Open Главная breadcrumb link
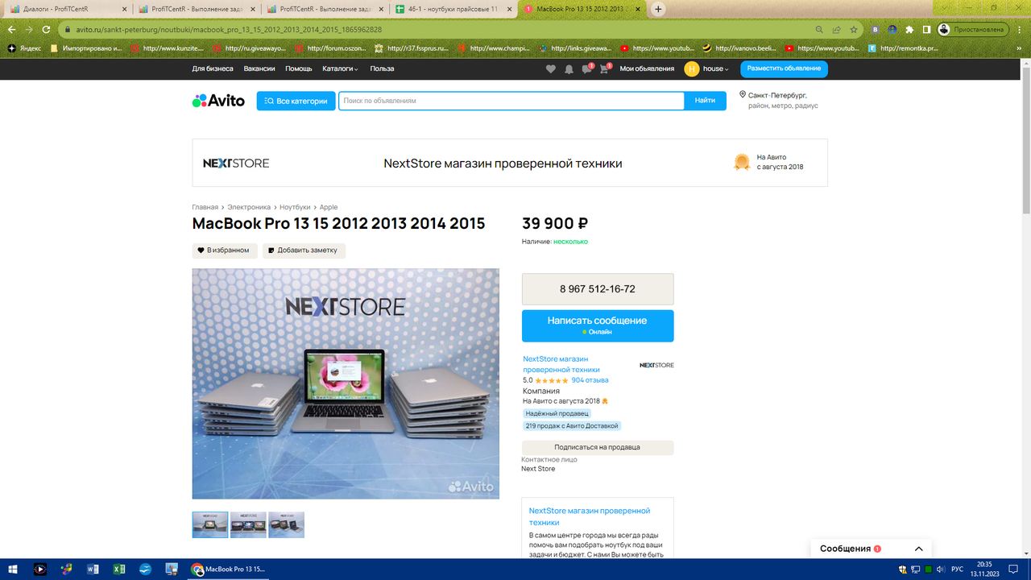Screen dimensions: 1031x580 [205, 207]
